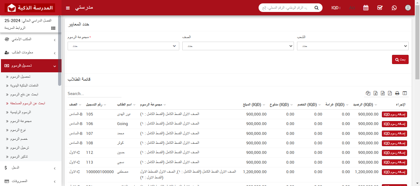Expand the الدخل sidebar menu

tap(31, 168)
